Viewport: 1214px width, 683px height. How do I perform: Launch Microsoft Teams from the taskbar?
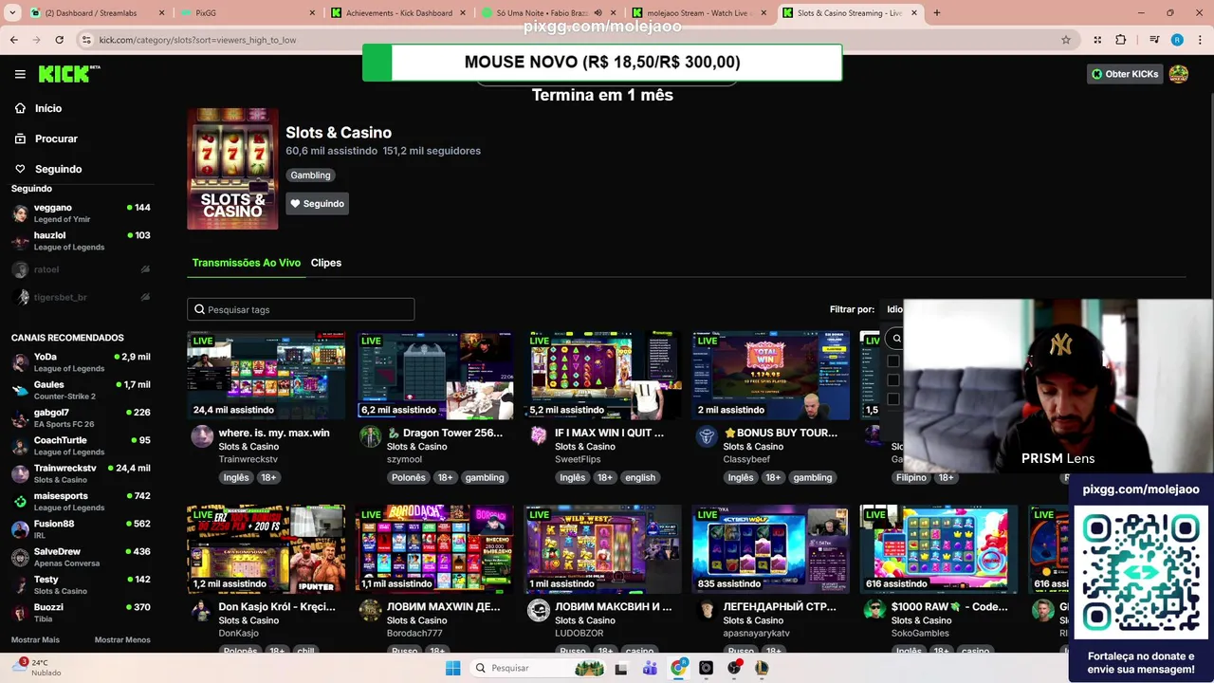point(650,668)
